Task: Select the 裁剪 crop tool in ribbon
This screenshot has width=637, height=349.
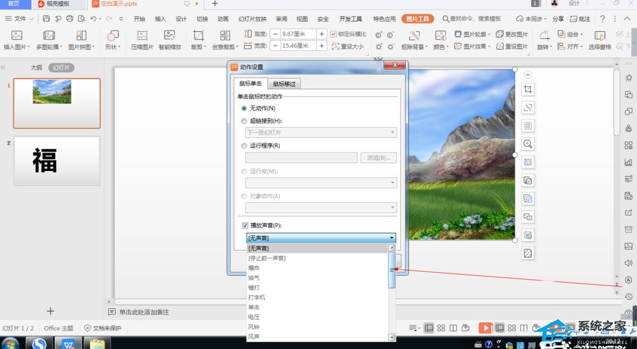Action: coord(198,36)
